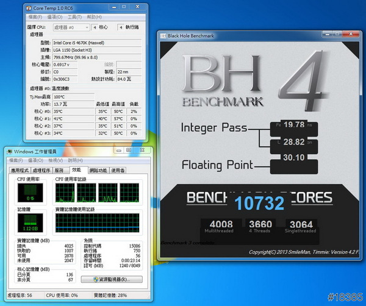This screenshot has width=366, height=306.
Task: Open the 檢視(V) menu in Task Manager
Action: (56, 160)
